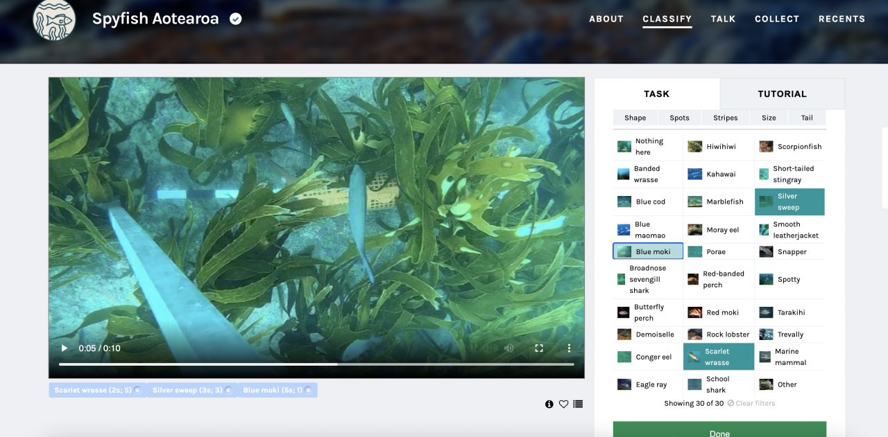Open the Collect section
The width and height of the screenshot is (888, 437).
tap(777, 19)
